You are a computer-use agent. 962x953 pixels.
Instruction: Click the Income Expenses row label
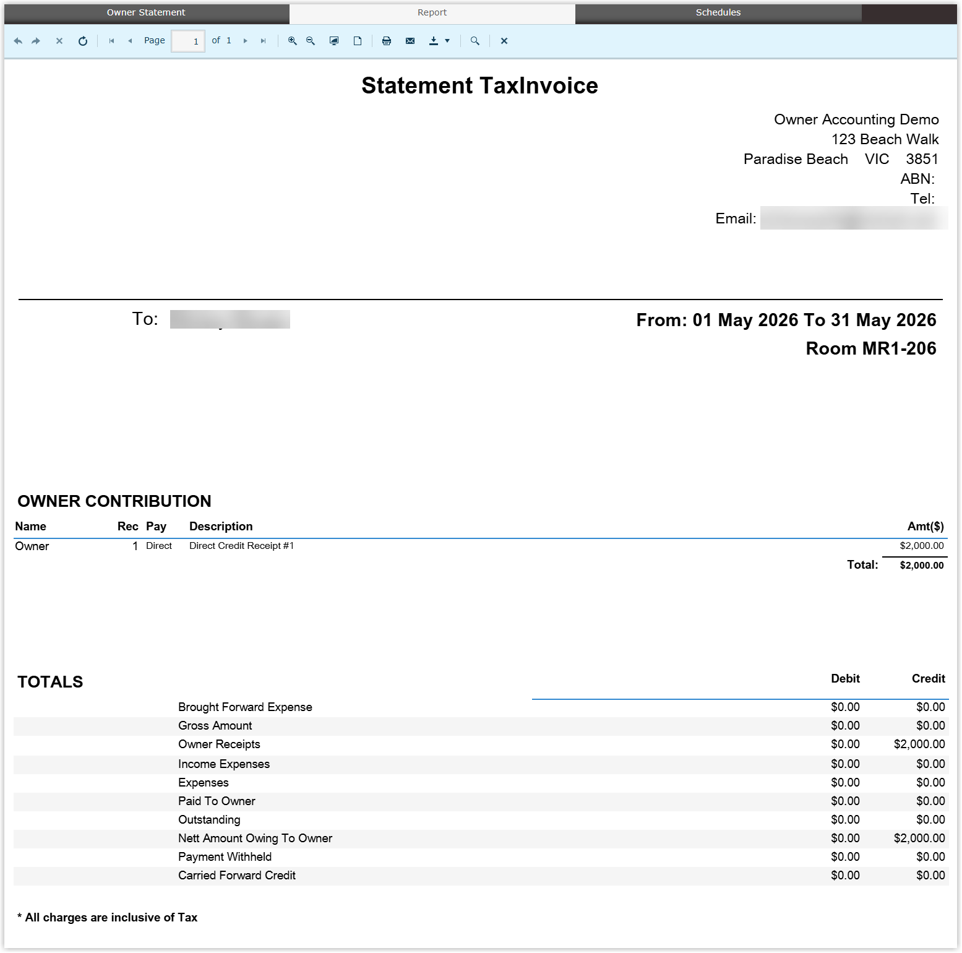224,764
